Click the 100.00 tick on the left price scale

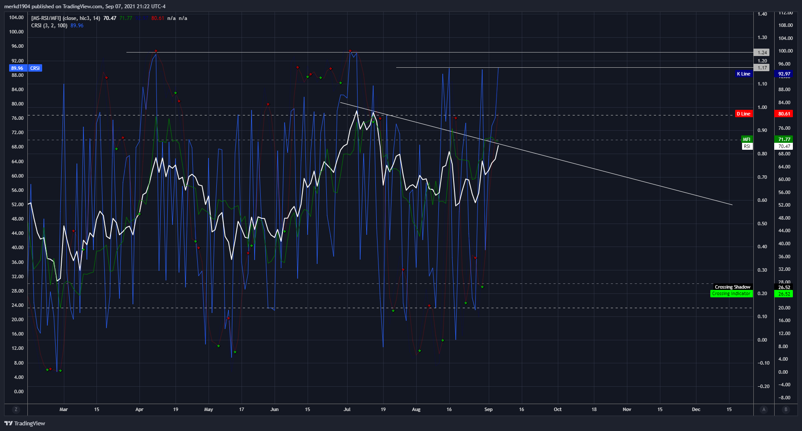tap(17, 32)
